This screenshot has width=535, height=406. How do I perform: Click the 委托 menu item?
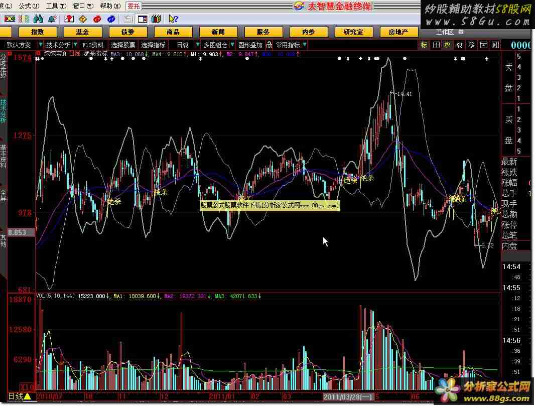coord(133,6)
